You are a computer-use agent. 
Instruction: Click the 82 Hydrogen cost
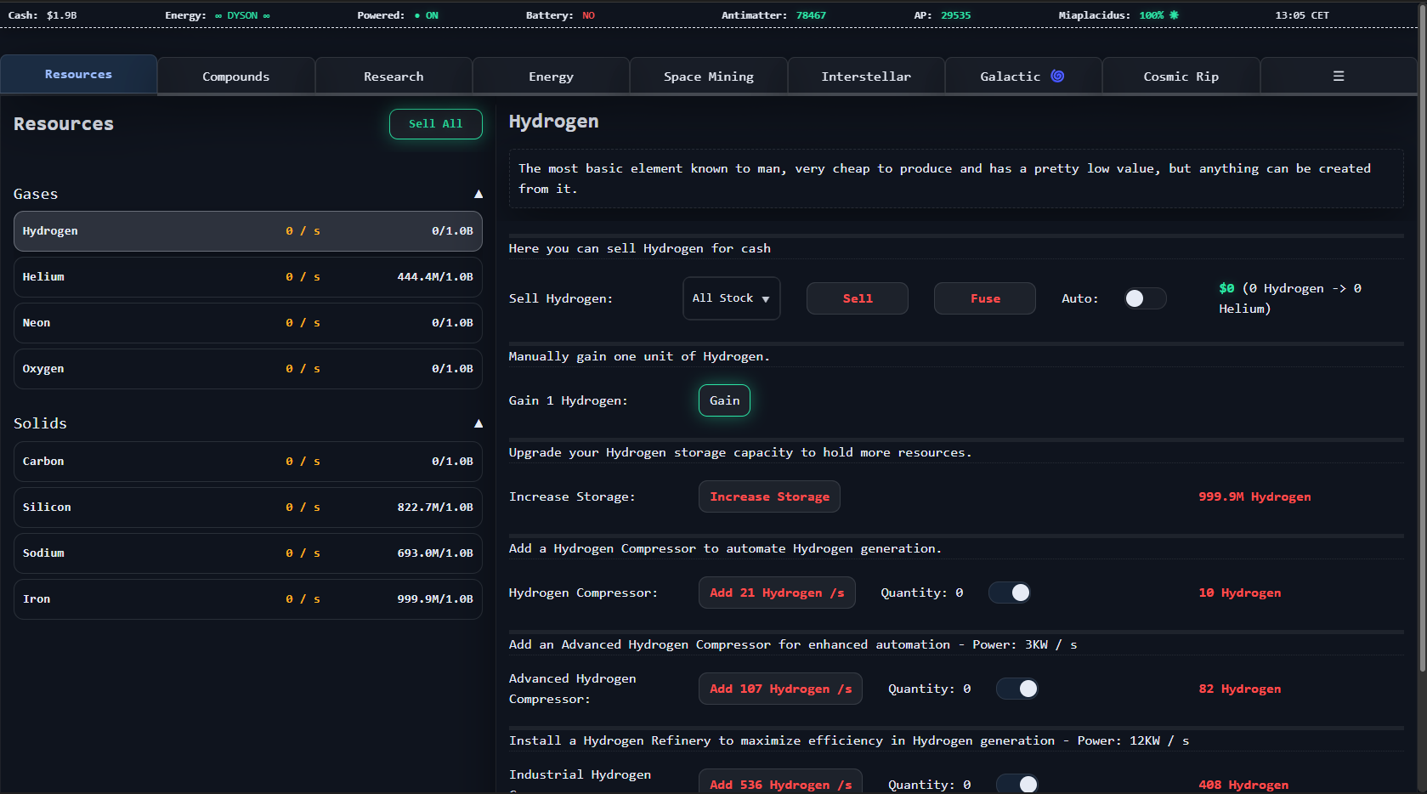click(x=1239, y=689)
